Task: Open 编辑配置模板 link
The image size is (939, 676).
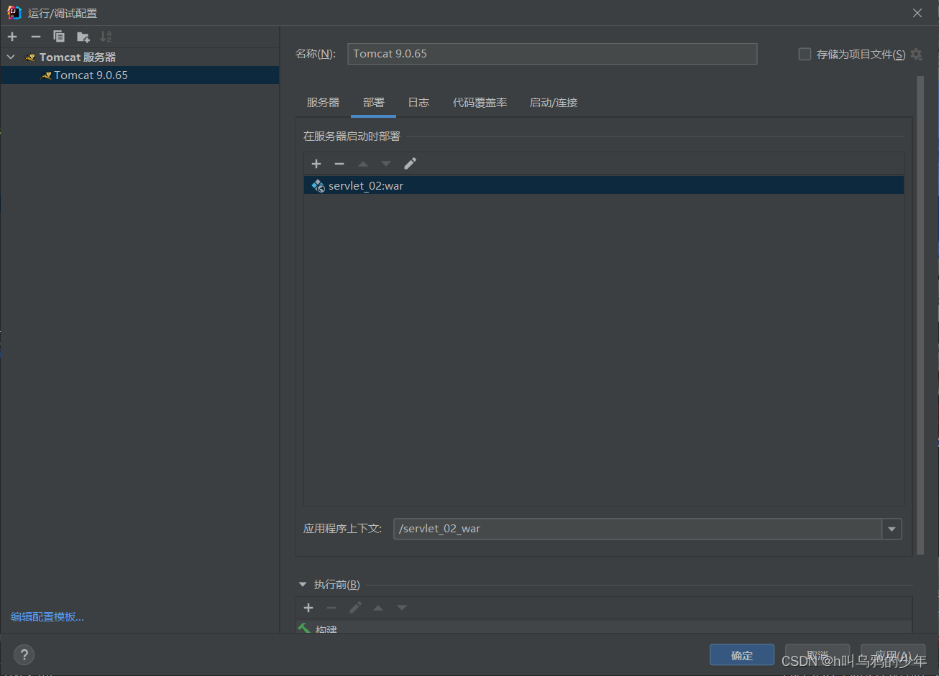Action: click(x=47, y=616)
